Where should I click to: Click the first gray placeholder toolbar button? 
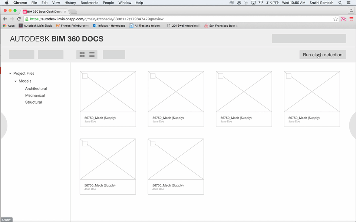point(22,55)
